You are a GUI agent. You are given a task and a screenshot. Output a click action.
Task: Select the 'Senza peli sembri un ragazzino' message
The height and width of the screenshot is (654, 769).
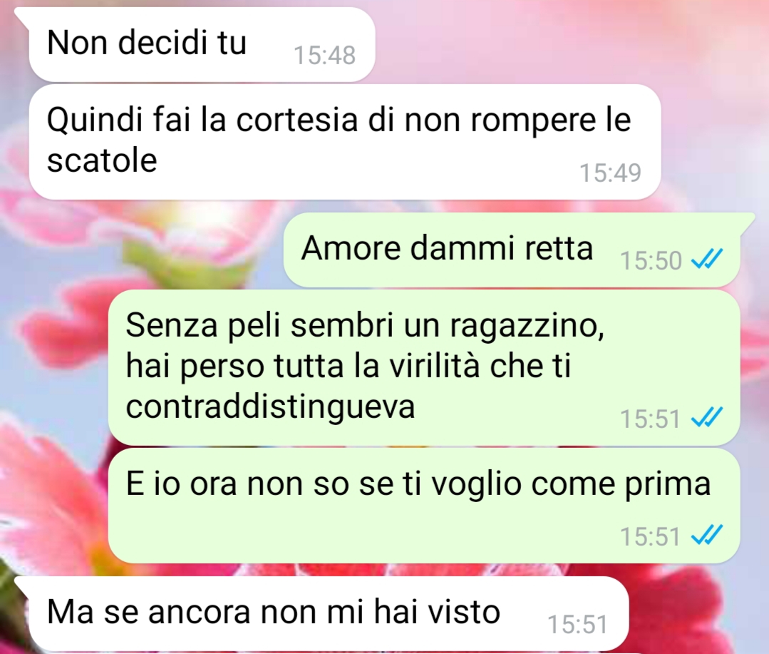click(424, 367)
